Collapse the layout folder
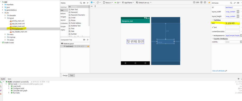This screenshot has width=242, height=101. (5, 18)
